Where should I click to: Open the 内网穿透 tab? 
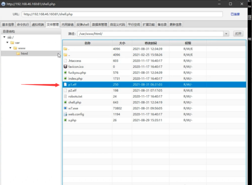pyautogui.click(x=67, y=24)
